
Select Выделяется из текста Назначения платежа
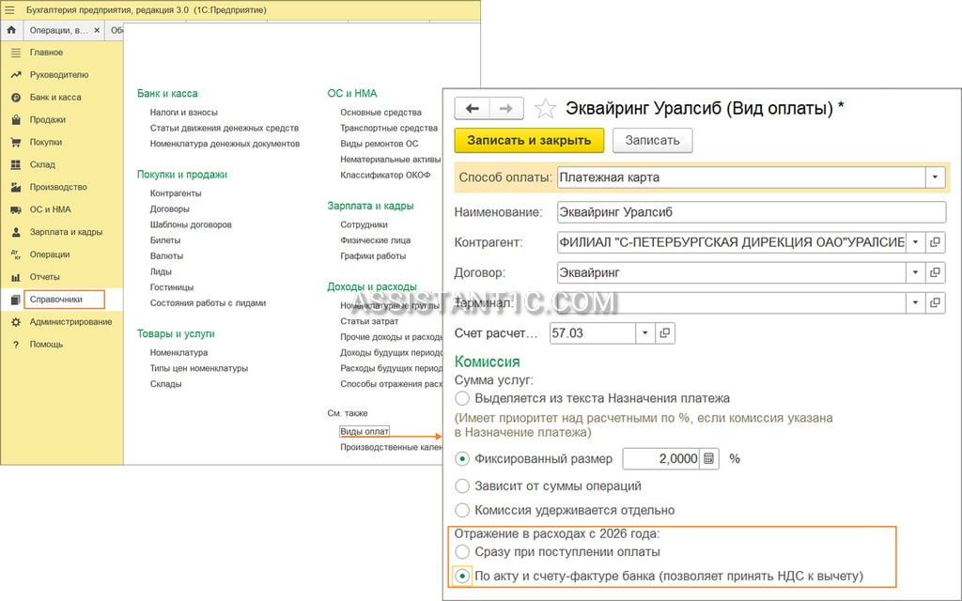(462, 398)
